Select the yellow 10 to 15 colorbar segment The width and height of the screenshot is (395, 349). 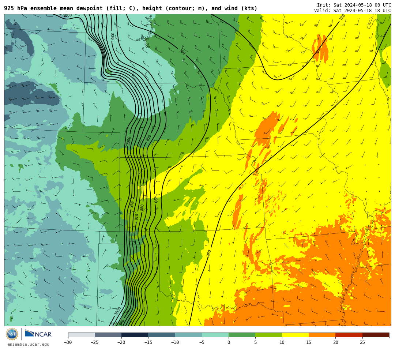(x=295, y=335)
